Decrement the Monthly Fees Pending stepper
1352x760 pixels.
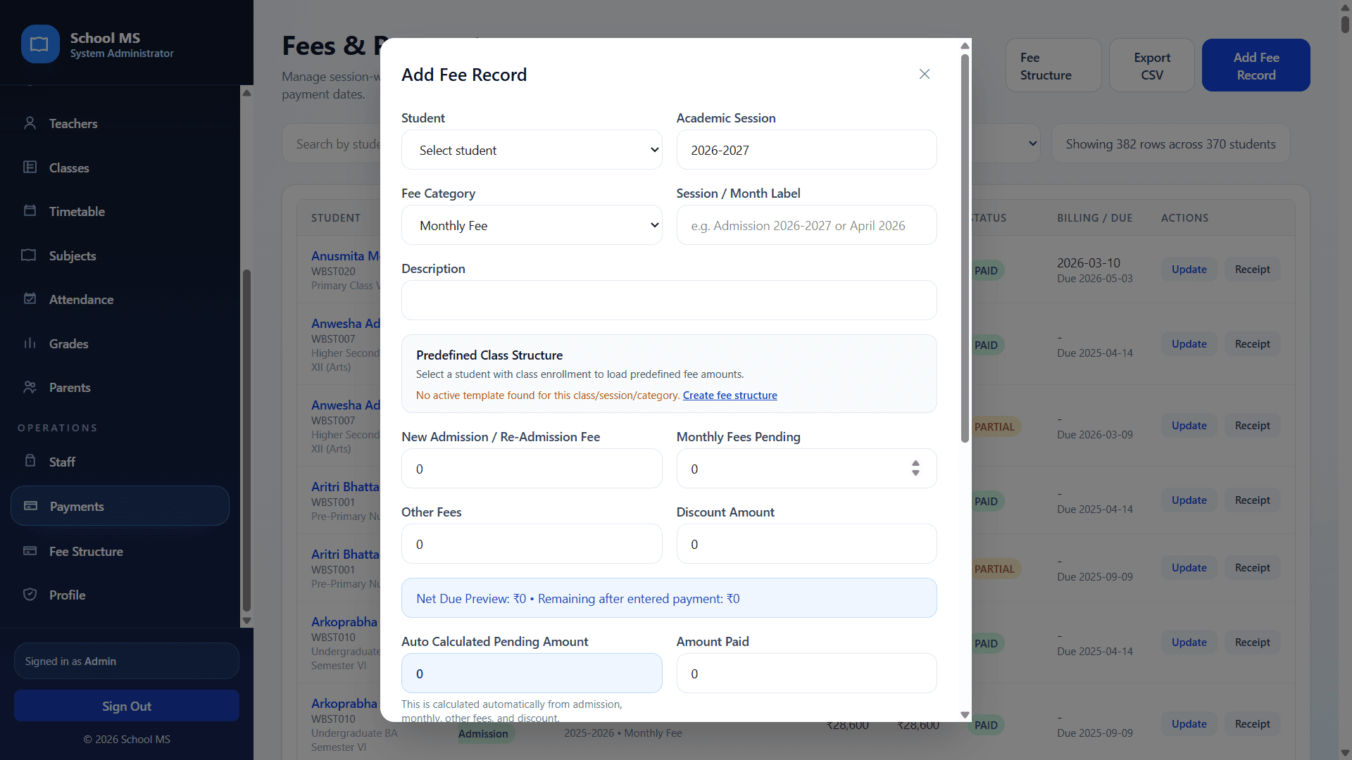pyautogui.click(x=915, y=473)
